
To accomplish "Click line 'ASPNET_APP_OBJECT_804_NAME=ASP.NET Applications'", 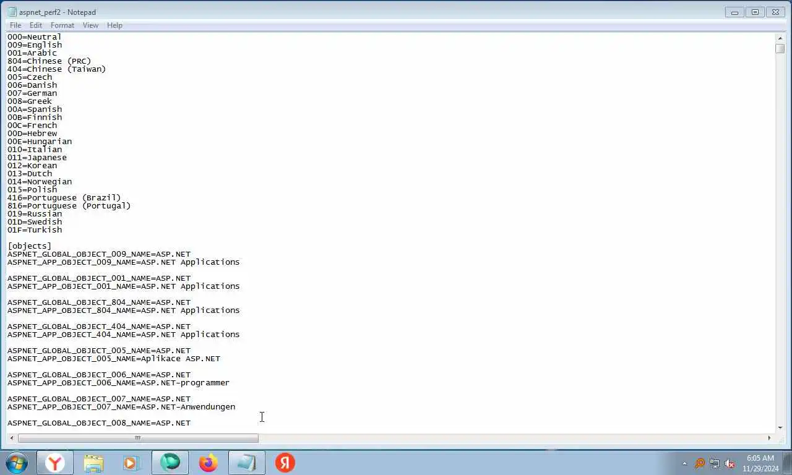I will click(124, 310).
